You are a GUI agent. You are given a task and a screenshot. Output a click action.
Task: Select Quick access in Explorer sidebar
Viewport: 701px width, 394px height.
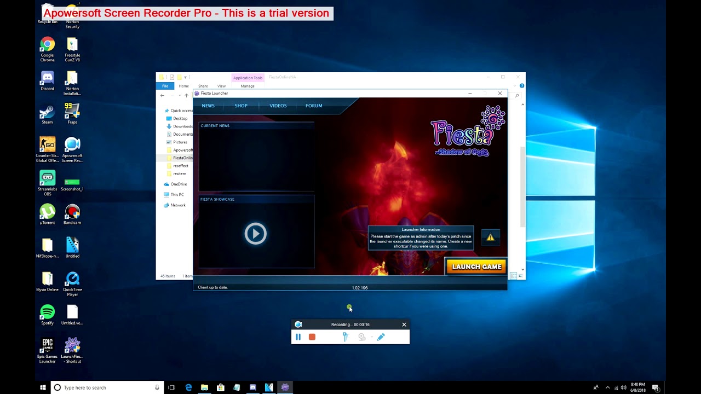click(x=178, y=111)
